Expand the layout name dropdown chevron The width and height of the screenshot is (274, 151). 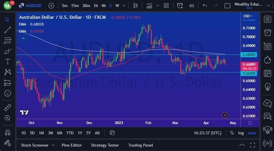tap(268, 6)
